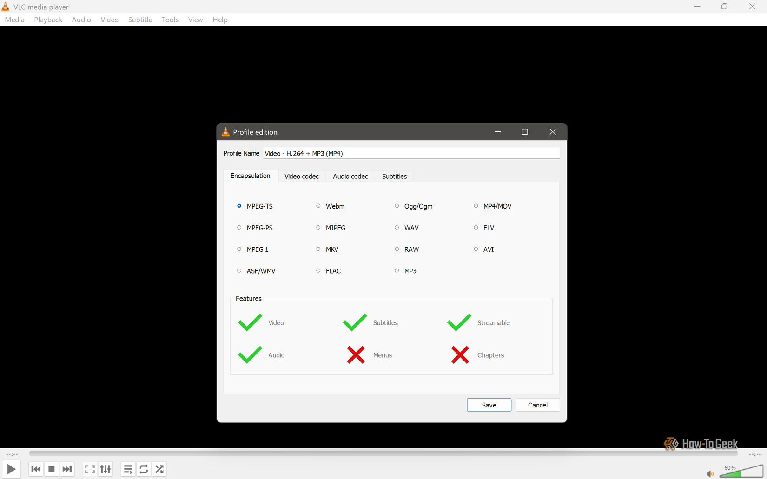The width and height of the screenshot is (767, 479).
Task: Skip to next media track
Action: [67, 469]
